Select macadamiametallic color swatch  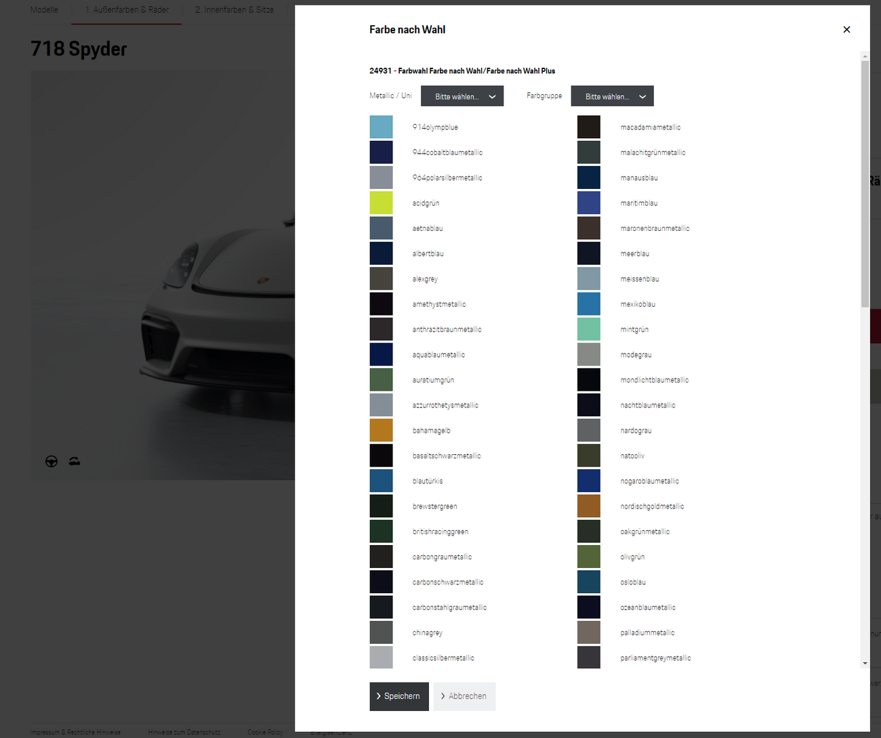589,127
